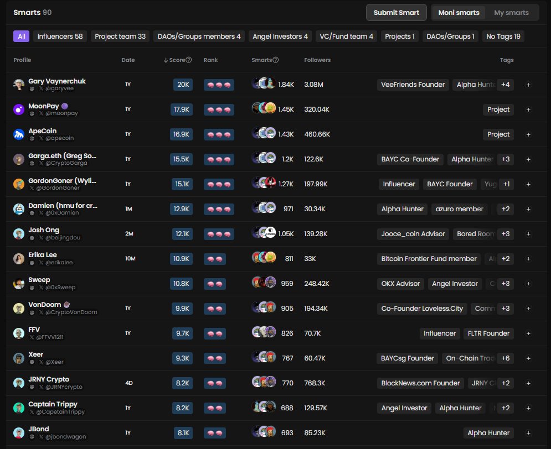Click the 768.3K followers value
This screenshot has height=449, width=551.
click(315, 383)
